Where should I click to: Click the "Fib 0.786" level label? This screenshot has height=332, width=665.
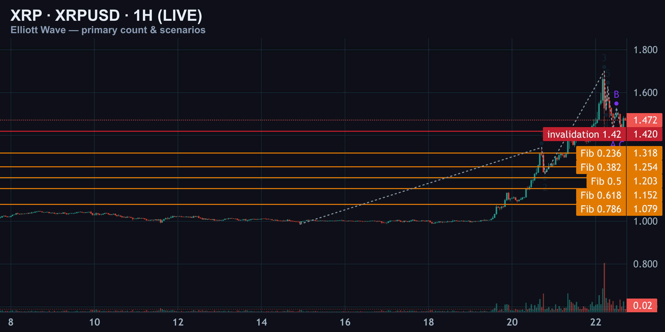(601, 209)
